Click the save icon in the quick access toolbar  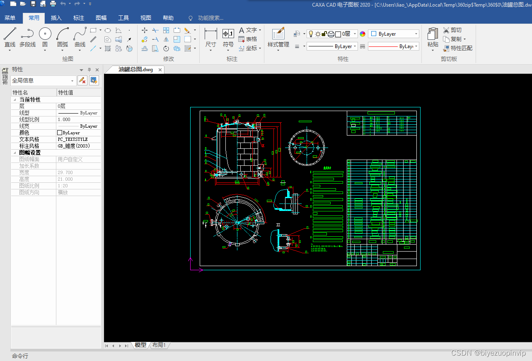(33, 4)
